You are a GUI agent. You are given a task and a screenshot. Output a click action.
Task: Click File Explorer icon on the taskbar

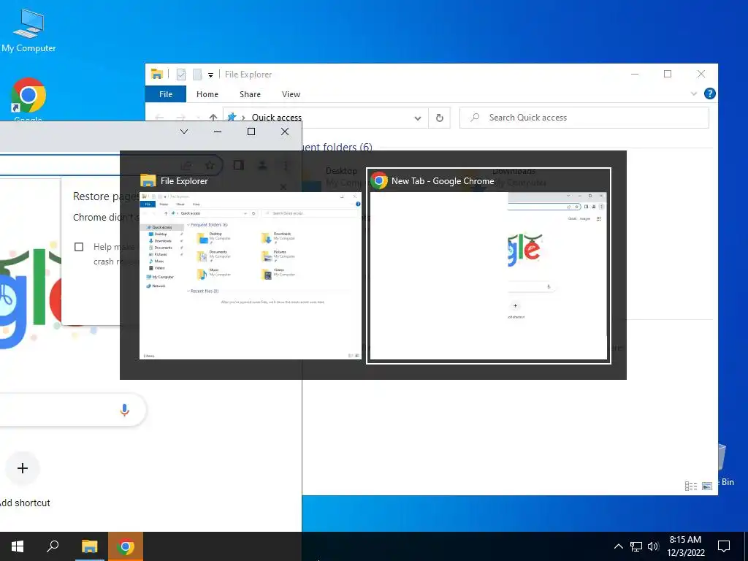(89, 546)
